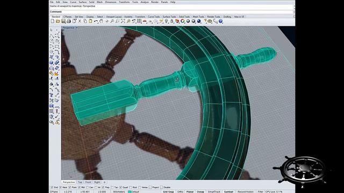Add a viewport tab with plus button

[x=105, y=182]
